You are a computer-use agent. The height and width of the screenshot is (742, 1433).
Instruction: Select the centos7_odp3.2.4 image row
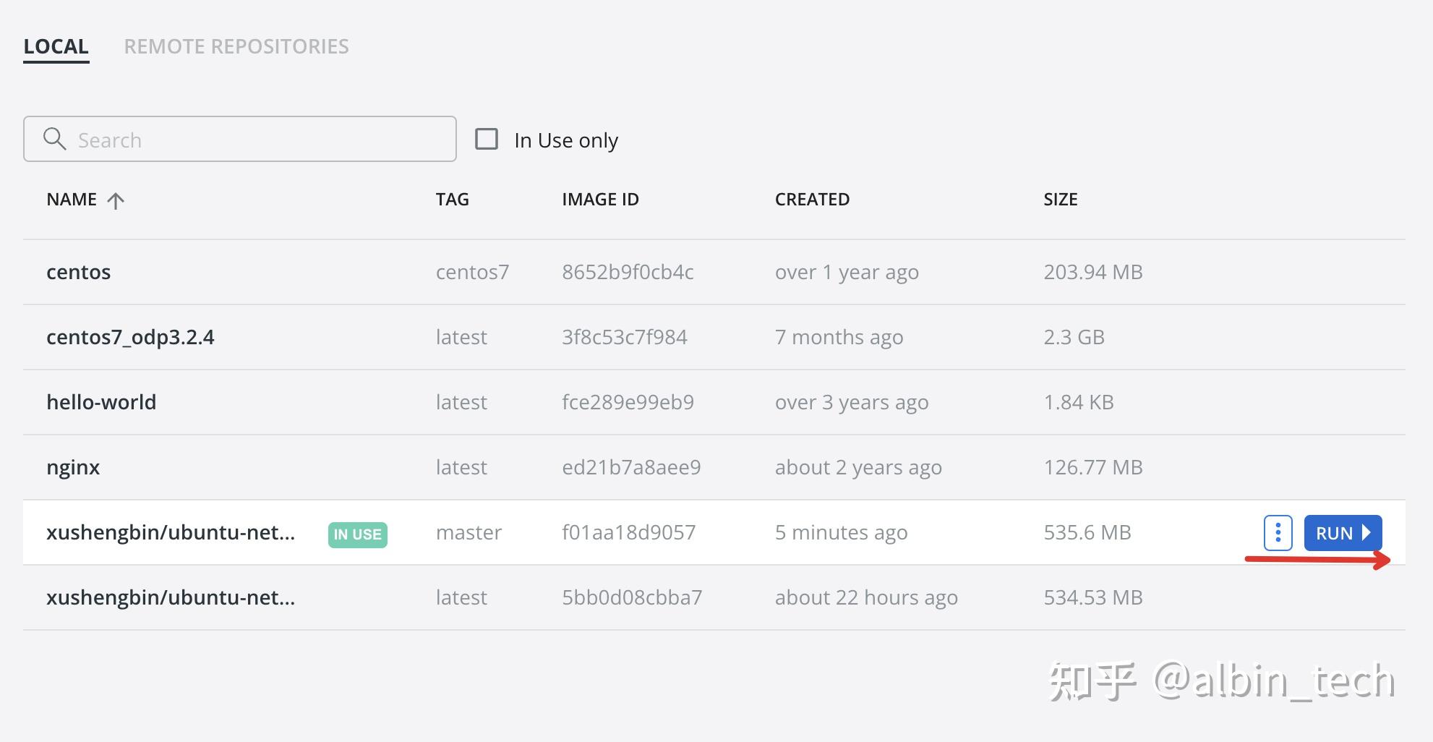point(714,337)
